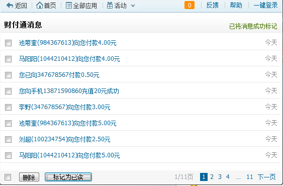Check the box for 手机充值20元成功 message
Viewport: 283px width, 186px height.
point(8,91)
